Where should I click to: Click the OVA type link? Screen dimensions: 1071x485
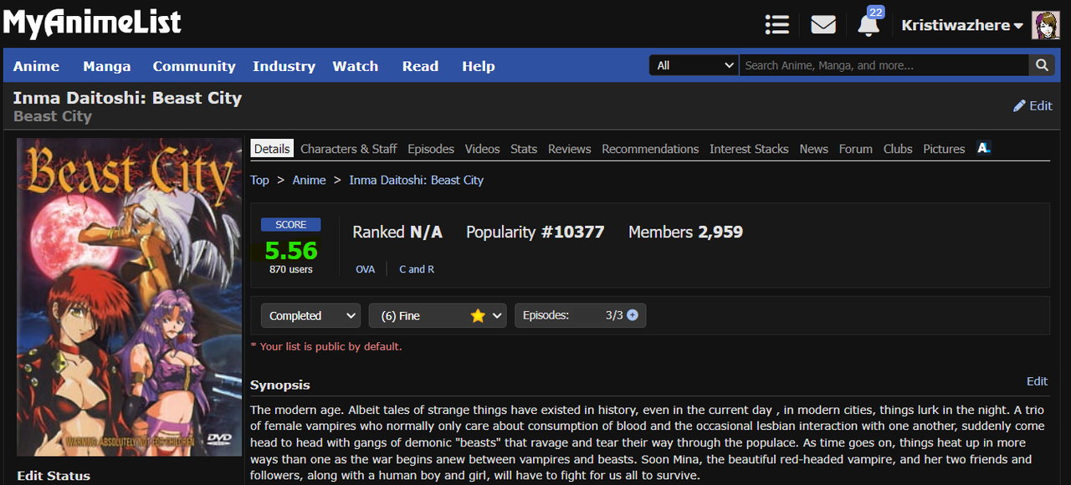pyautogui.click(x=366, y=269)
